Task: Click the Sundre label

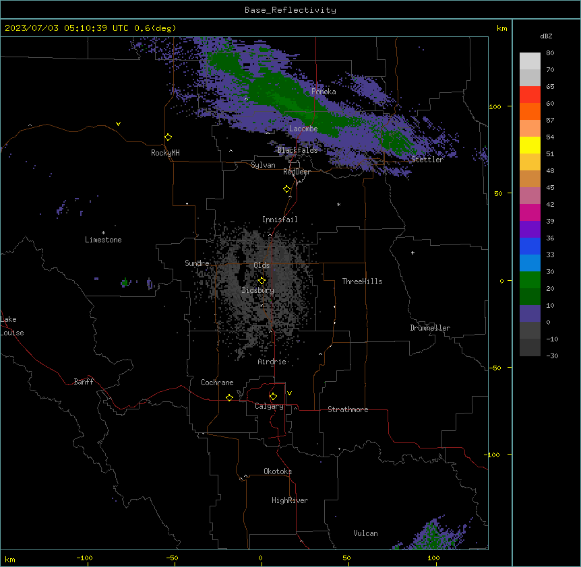Action: (x=197, y=263)
